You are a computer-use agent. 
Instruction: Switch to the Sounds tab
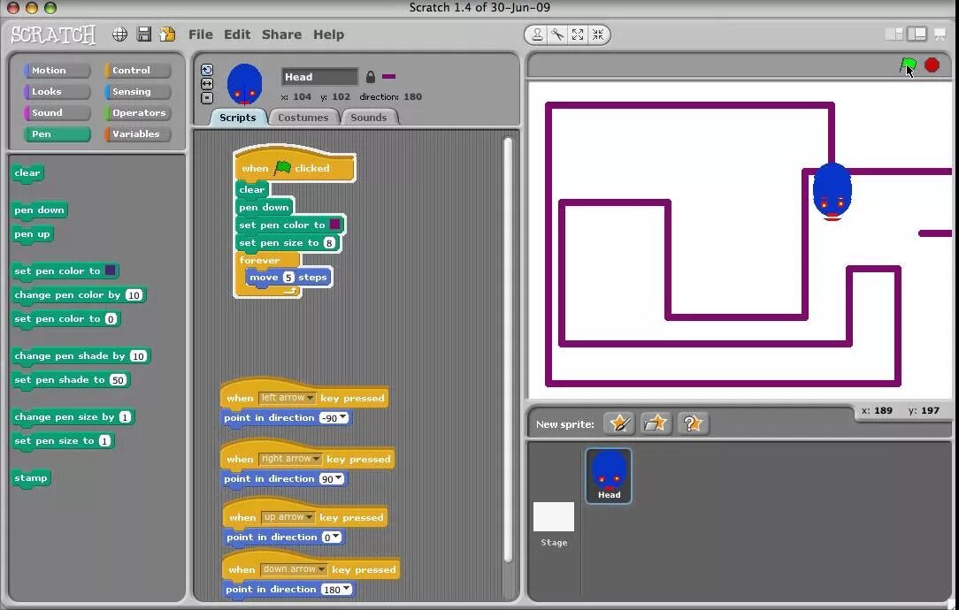click(369, 118)
